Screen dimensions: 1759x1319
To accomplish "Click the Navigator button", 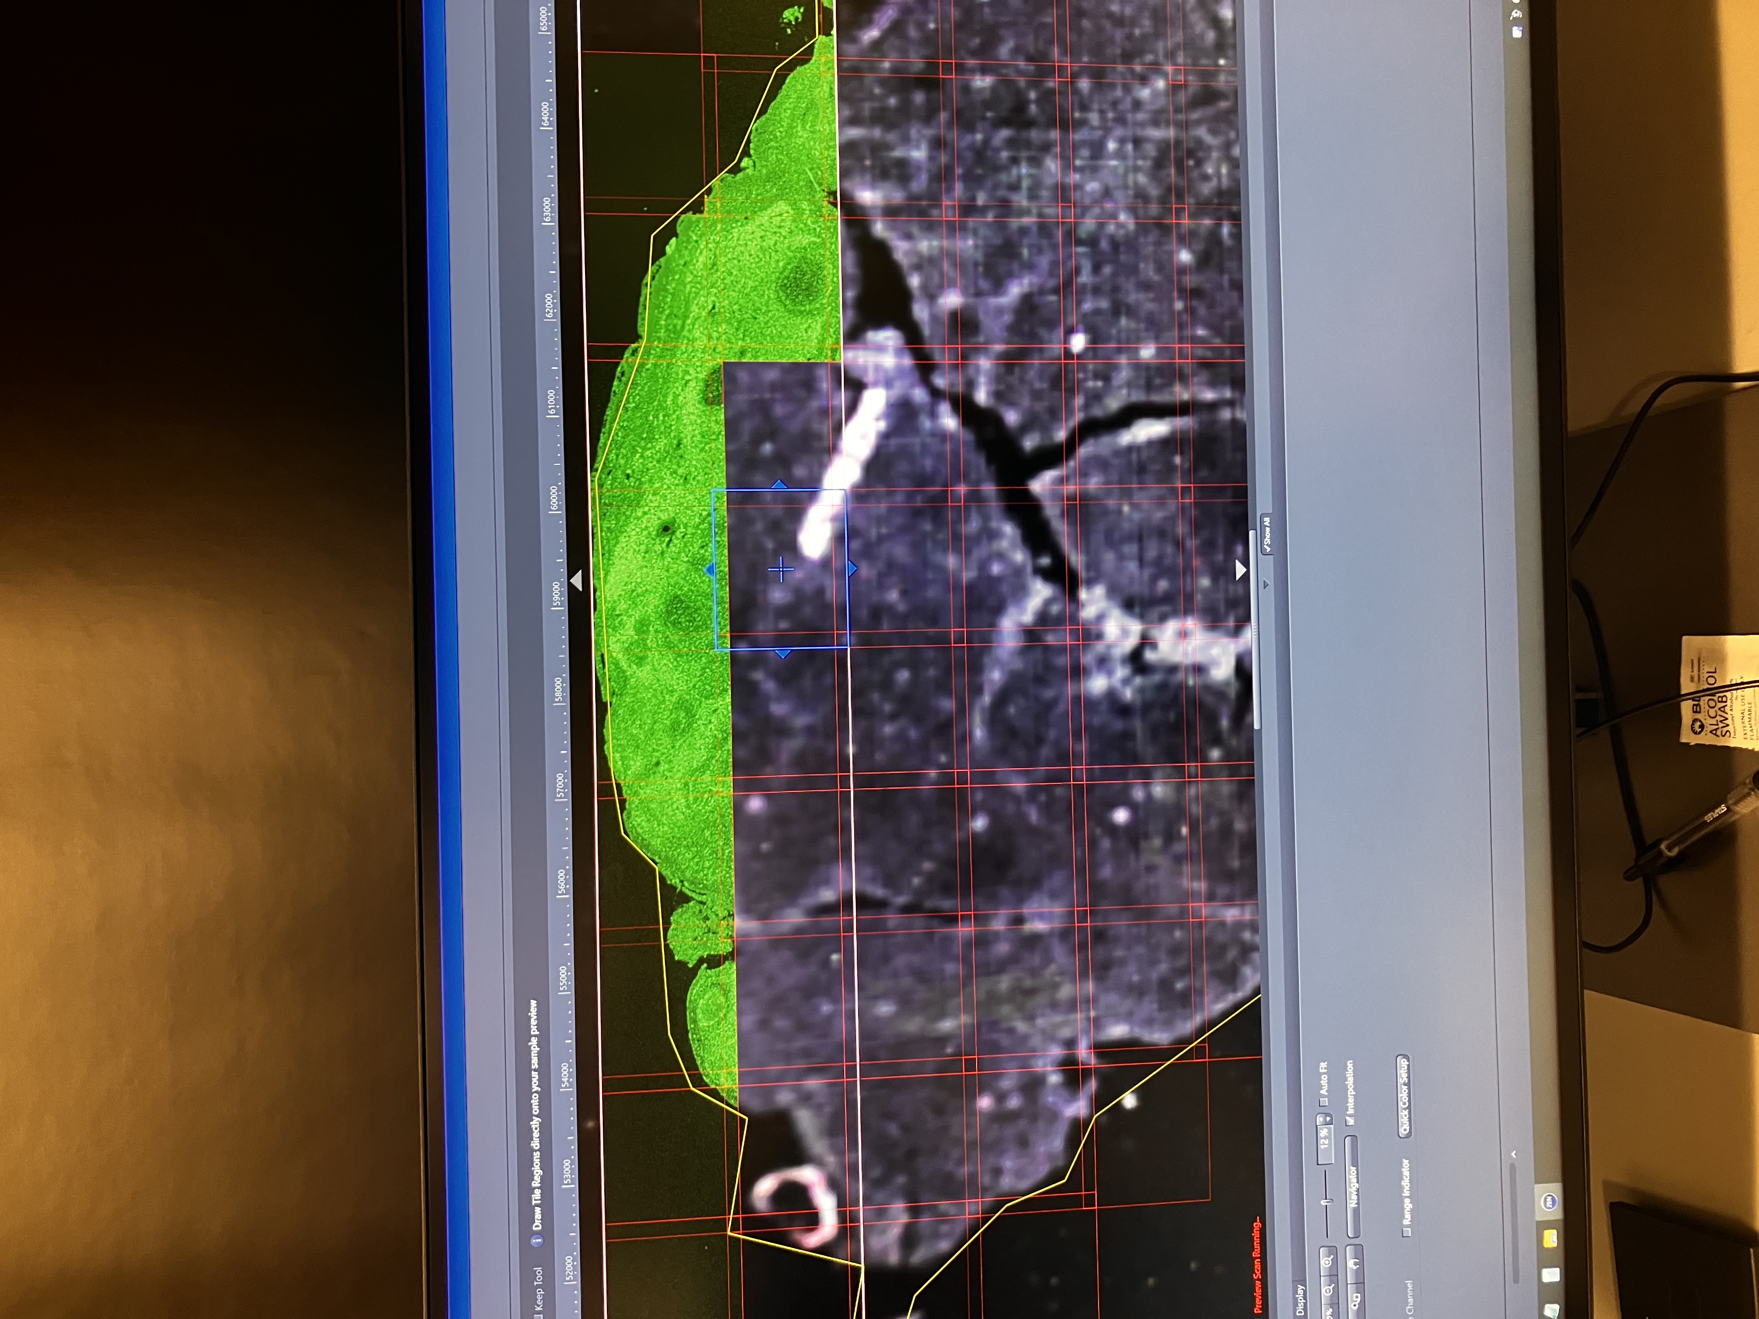I will pos(1353,1187).
